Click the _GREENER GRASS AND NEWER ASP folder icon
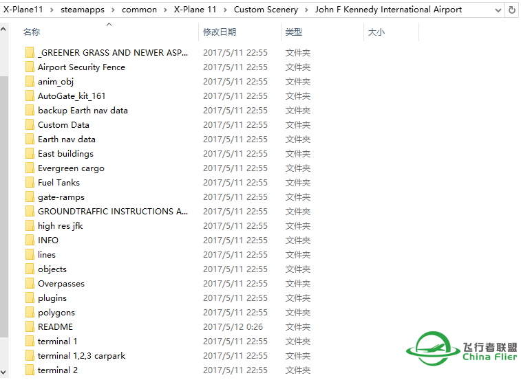The height and width of the screenshot is (380, 521). tap(30, 52)
